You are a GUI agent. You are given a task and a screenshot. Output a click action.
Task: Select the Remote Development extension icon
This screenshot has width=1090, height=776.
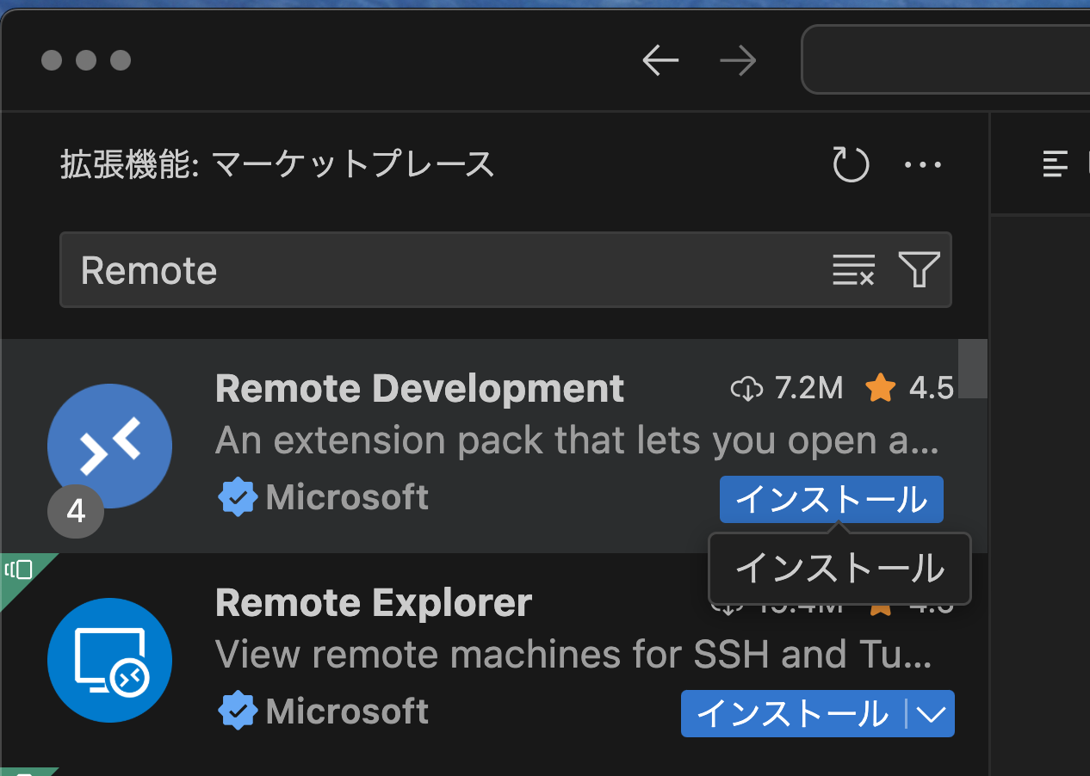tap(109, 446)
